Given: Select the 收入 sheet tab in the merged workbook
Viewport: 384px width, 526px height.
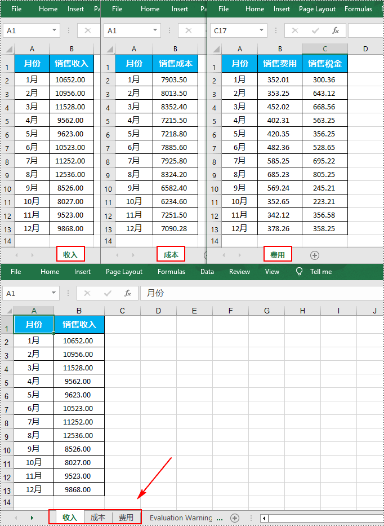Looking at the screenshot, I should pyautogui.click(x=70, y=518).
